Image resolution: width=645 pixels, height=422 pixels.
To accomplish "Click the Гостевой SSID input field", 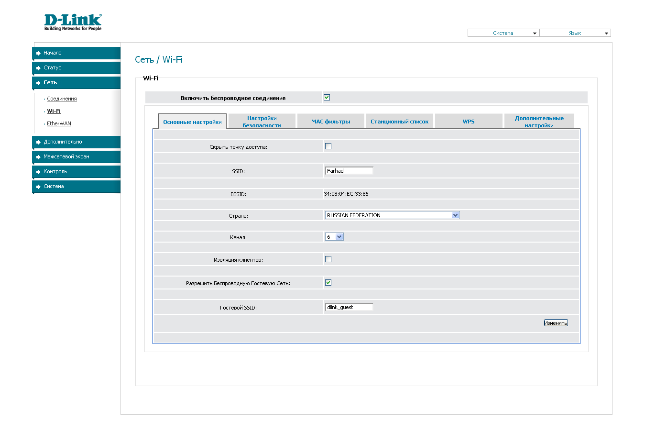I will 349,307.
